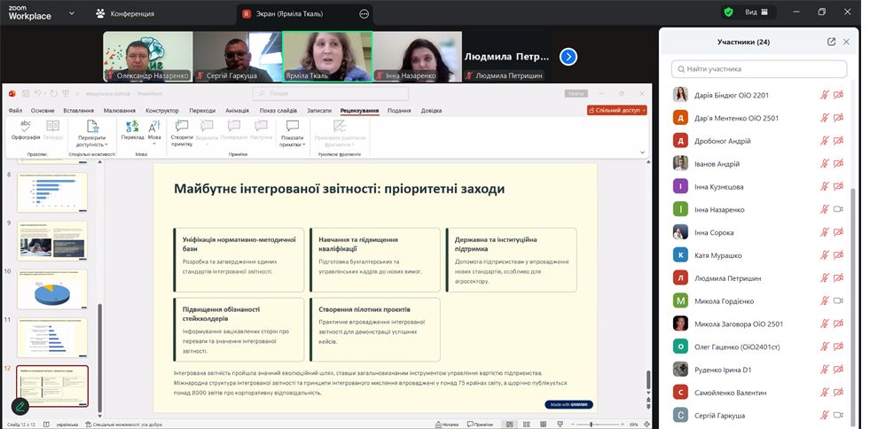Screen dimensions: 870x429
Task: Click the green security shield icon
Action: pyautogui.click(x=728, y=12)
